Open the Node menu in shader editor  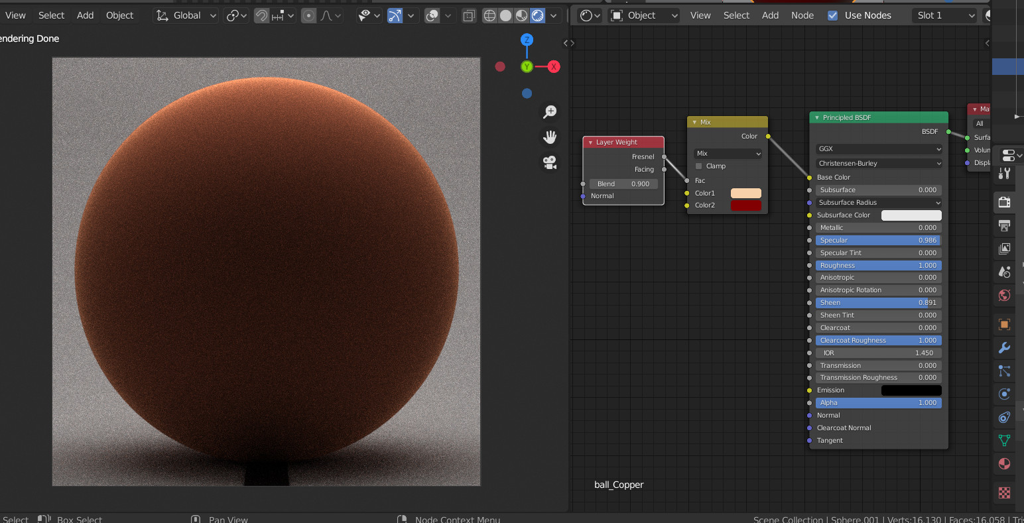click(x=802, y=15)
